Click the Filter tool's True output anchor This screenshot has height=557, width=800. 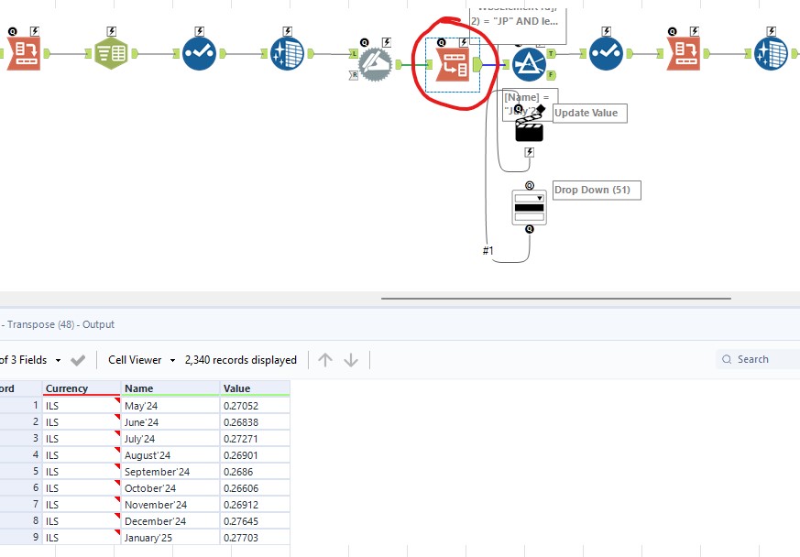[551, 53]
